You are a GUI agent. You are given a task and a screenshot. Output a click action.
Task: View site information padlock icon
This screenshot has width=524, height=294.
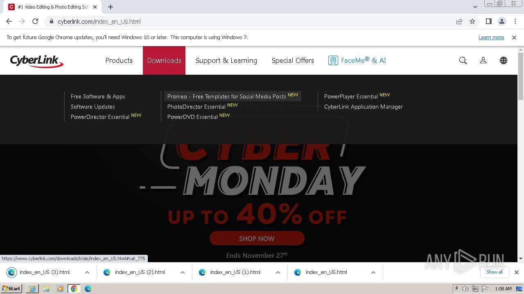[51, 21]
